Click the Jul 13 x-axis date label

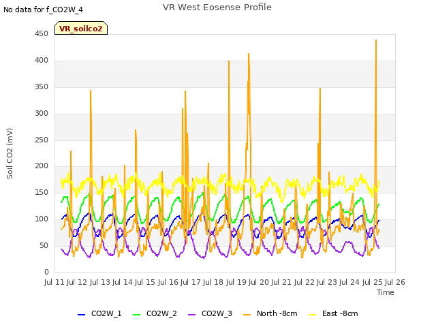tap(100, 282)
